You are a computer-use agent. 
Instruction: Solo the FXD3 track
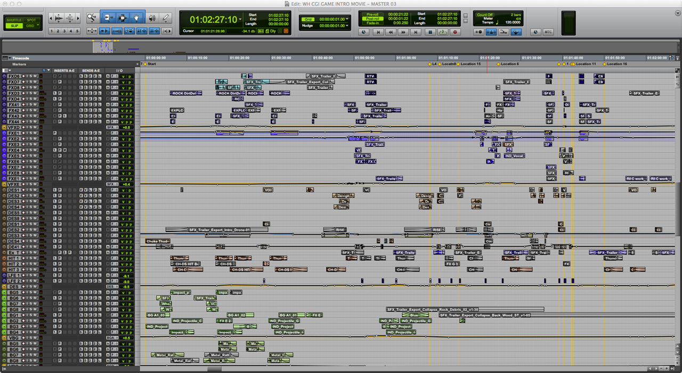tap(31, 93)
